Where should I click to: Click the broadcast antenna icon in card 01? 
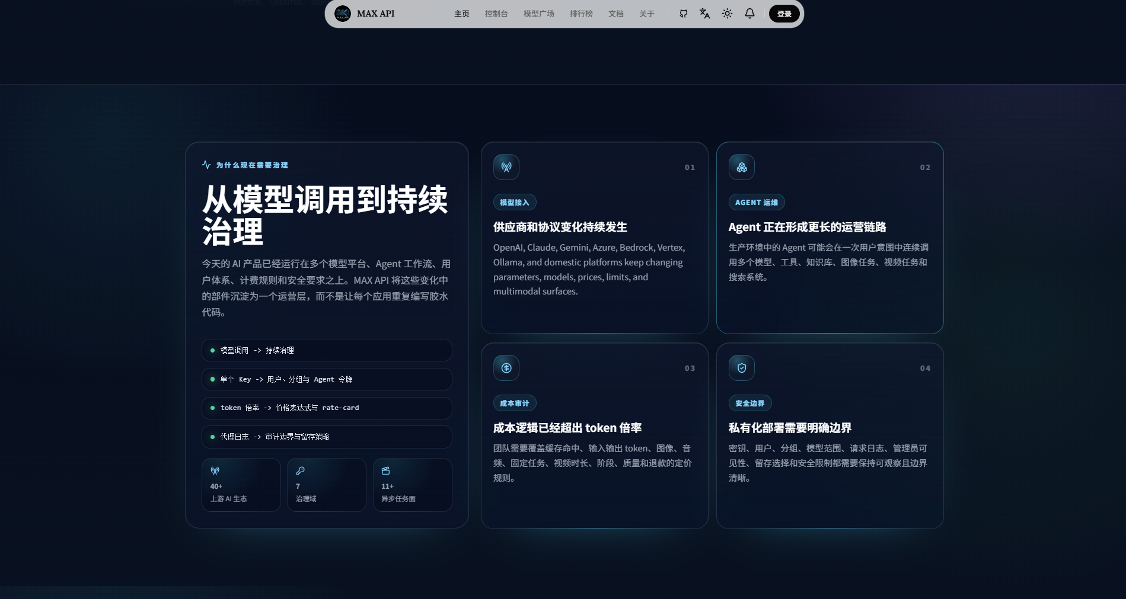pyautogui.click(x=506, y=167)
